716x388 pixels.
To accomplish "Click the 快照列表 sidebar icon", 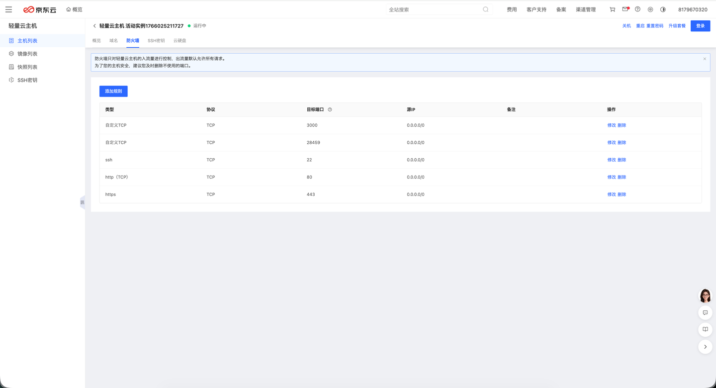I will (11, 67).
